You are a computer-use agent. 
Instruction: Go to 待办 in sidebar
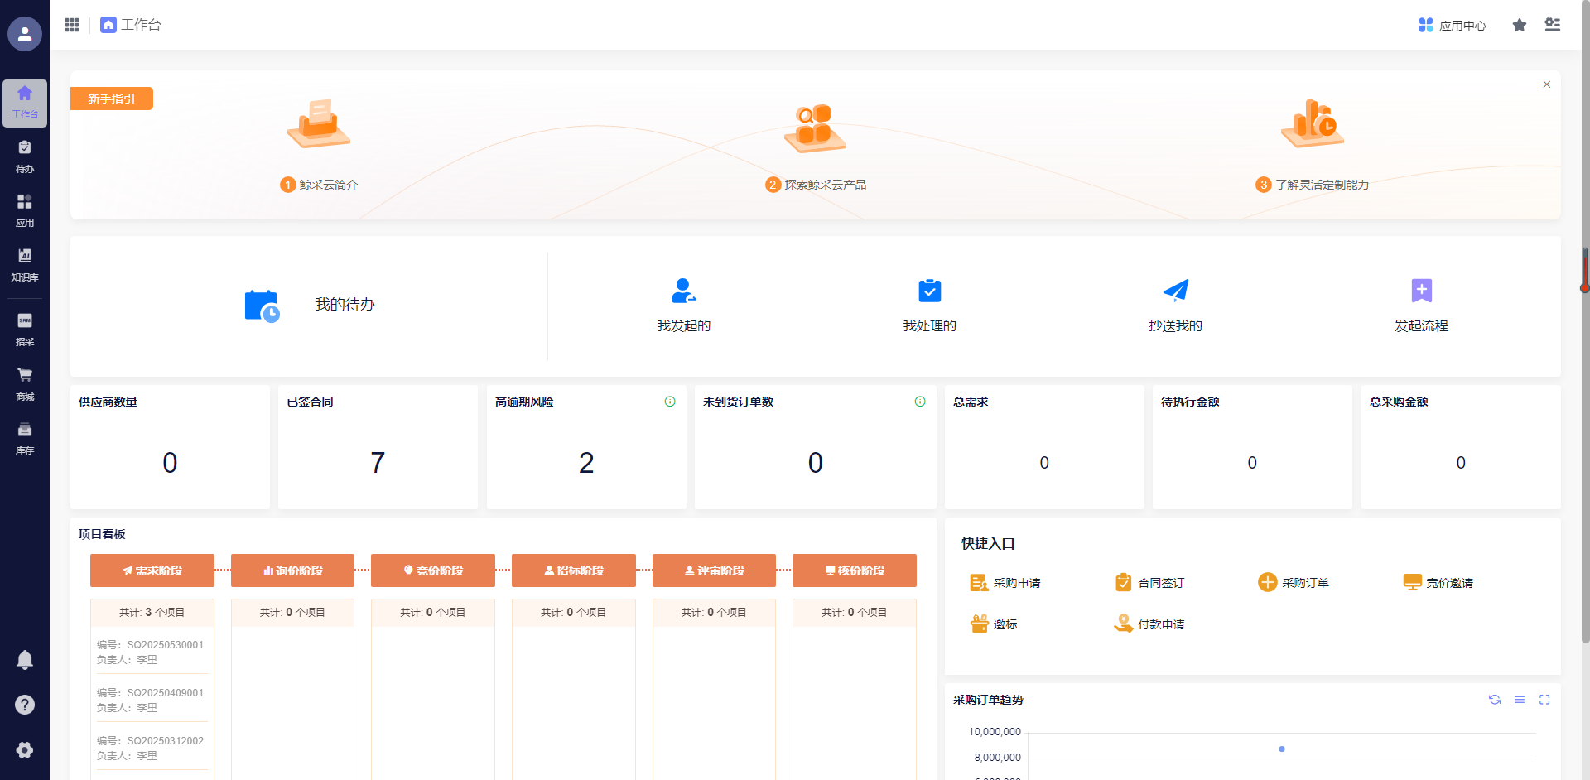click(25, 156)
